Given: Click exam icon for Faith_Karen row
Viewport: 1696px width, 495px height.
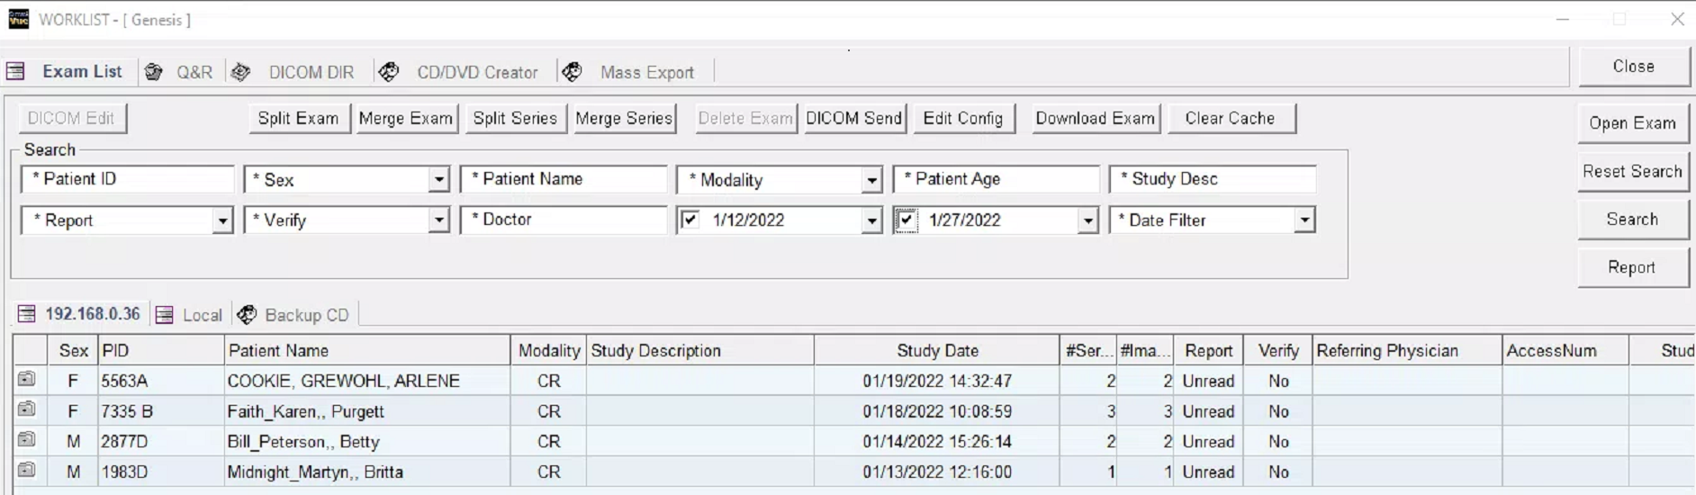Looking at the screenshot, I should point(27,410).
